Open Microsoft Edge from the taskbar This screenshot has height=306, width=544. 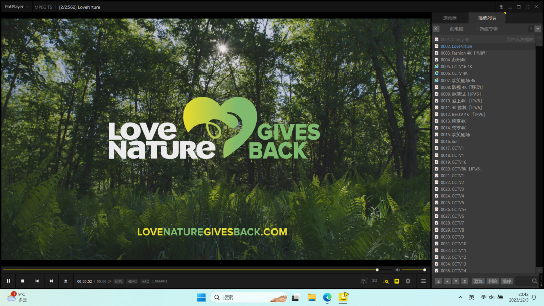(327, 297)
